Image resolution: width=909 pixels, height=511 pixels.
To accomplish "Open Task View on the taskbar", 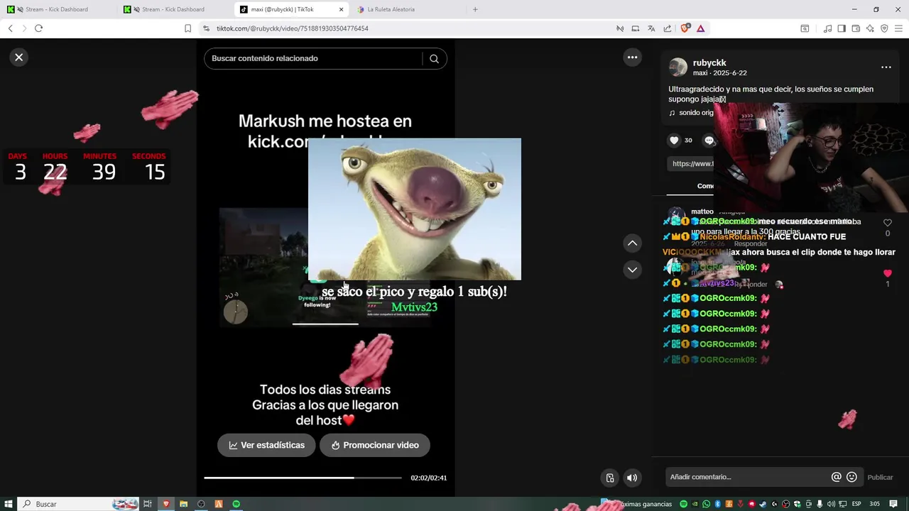I will pyautogui.click(x=148, y=504).
